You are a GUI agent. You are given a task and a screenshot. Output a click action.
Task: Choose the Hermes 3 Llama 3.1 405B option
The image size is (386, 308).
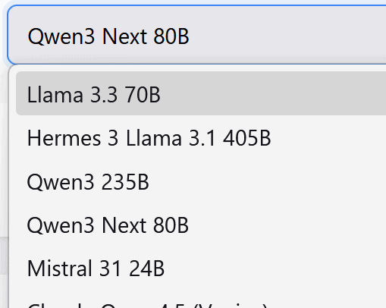[201, 138]
